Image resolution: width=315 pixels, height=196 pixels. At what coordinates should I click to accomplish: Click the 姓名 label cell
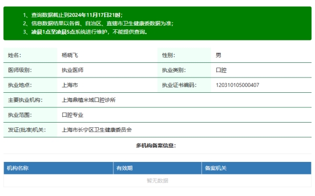(30, 55)
